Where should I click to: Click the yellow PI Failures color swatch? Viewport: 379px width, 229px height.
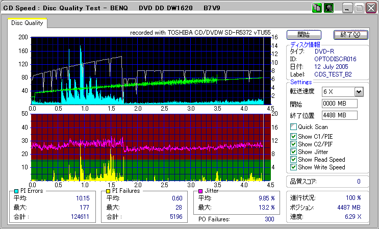pos(108,191)
